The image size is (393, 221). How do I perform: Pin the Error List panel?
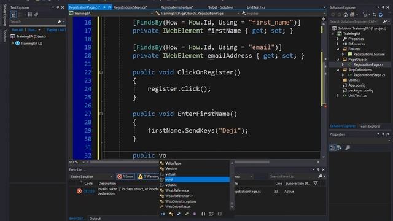(x=318, y=169)
